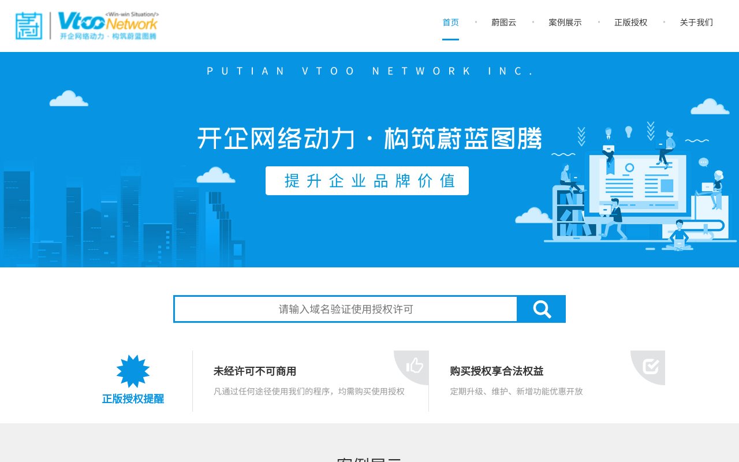Image resolution: width=739 pixels, height=462 pixels.
Task: Click the domain authorization search field
Action: coord(345,309)
